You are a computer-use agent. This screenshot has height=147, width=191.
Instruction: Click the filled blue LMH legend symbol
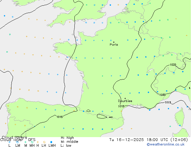click(x=51, y=142)
